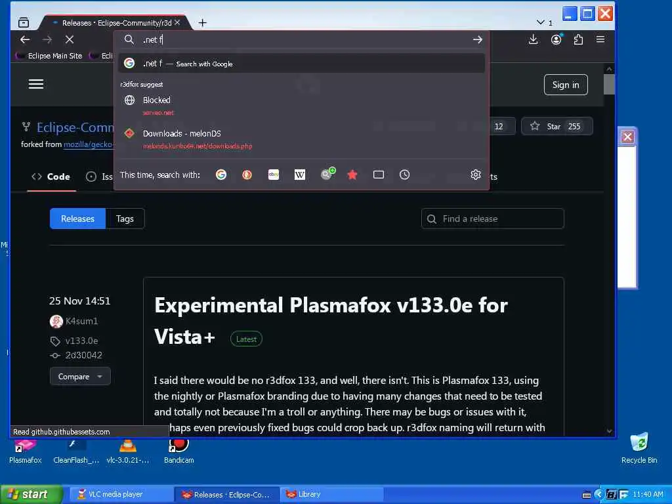672x504 pixels.
Task: Select the Releases toggle button
Action: (77, 219)
